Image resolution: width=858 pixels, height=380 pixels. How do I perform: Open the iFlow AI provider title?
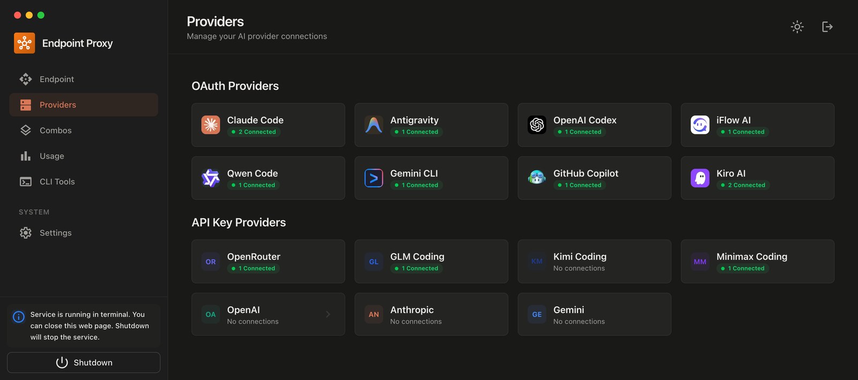[734, 120]
